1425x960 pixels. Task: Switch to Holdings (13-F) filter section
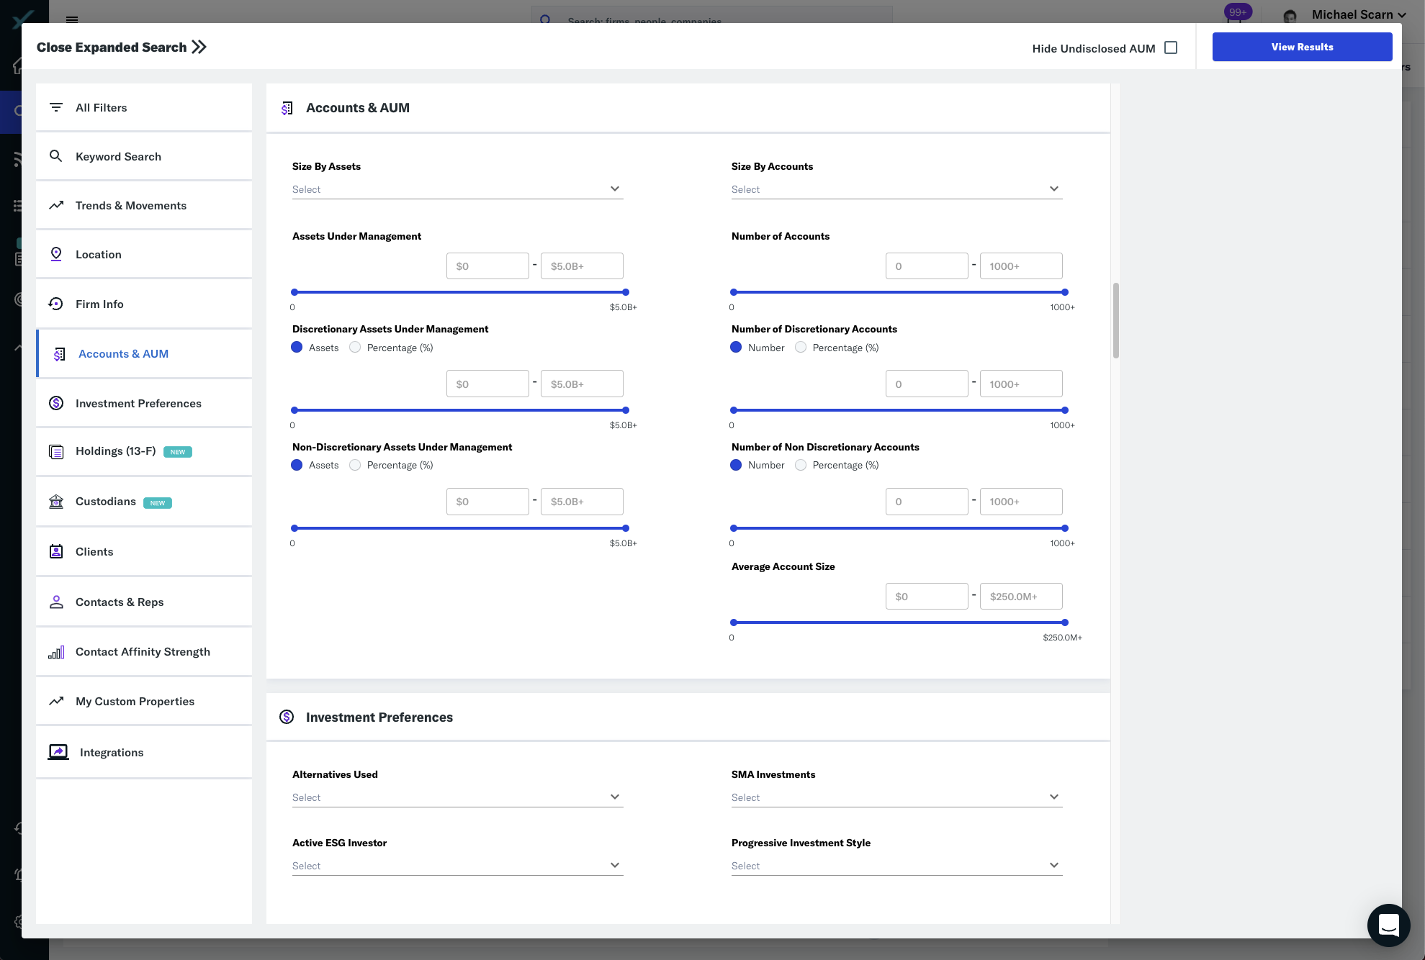115,451
